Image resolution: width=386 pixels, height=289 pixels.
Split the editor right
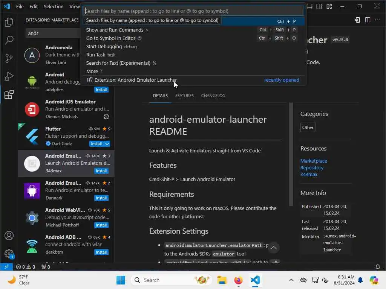pos(368,20)
